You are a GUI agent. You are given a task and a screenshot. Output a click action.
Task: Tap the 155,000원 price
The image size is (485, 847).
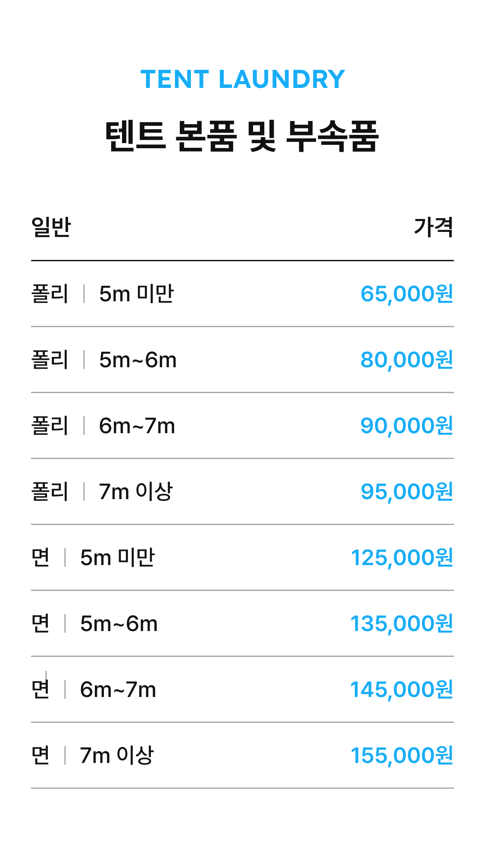coord(402,756)
